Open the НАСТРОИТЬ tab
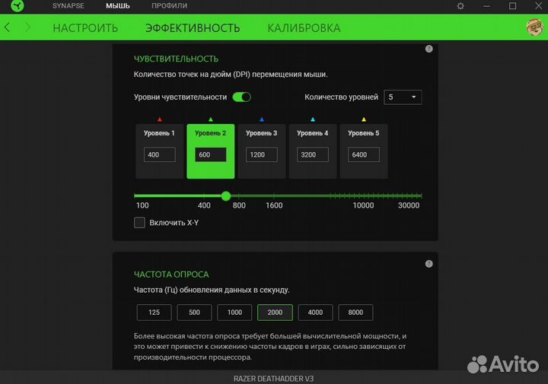The width and height of the screenshot is (548, 384). tap(85, 28)
